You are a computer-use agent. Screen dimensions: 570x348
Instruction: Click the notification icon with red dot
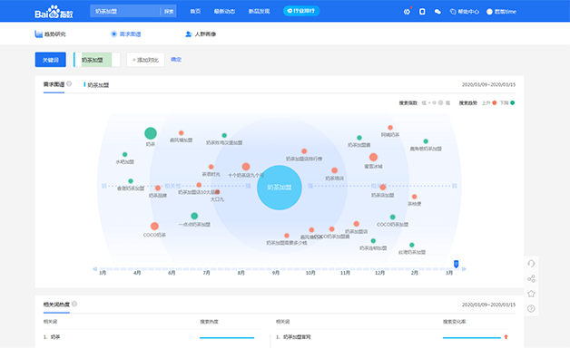click(408, 12)
